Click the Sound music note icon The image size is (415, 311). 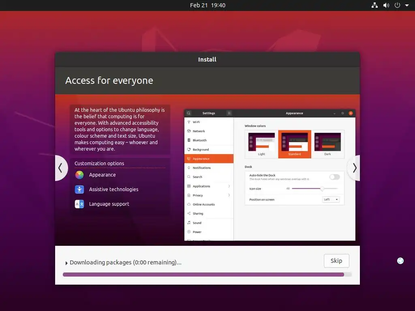pyautogui.click(x=189, y=223)
